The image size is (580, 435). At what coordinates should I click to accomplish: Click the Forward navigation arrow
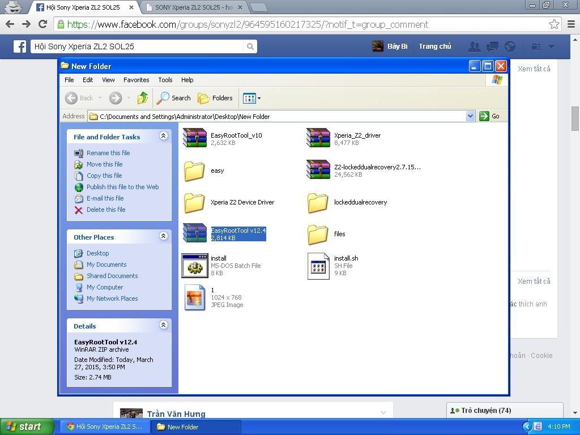coord(116,98)
